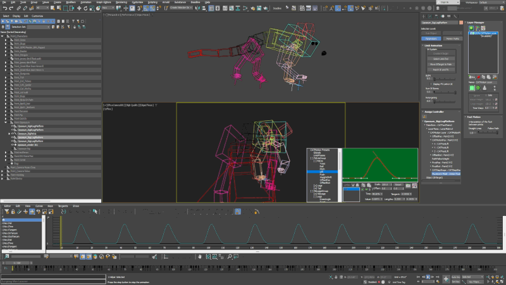This screenshot has height=285, width=506.
Task: Select the Move transform tool
Action: point(78,8)
